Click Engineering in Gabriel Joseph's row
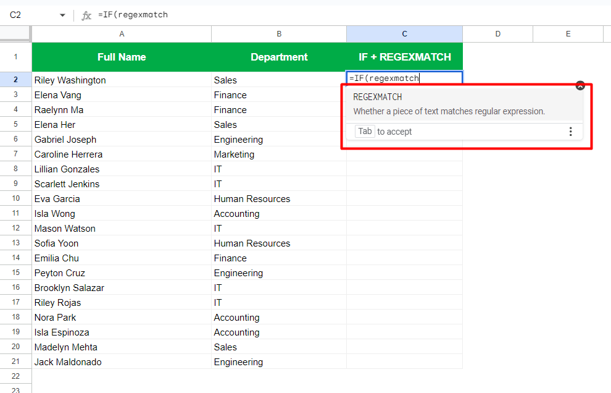The height and width of the screenshot is (393, 611). [x=279, y=139]
